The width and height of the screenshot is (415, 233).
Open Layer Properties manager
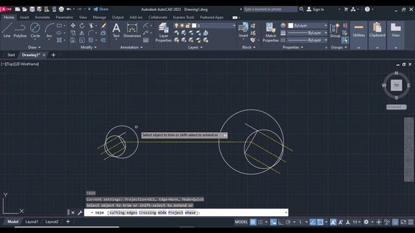coord(163,32)
